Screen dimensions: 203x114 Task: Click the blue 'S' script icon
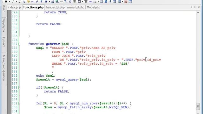(x=106, y=2)
